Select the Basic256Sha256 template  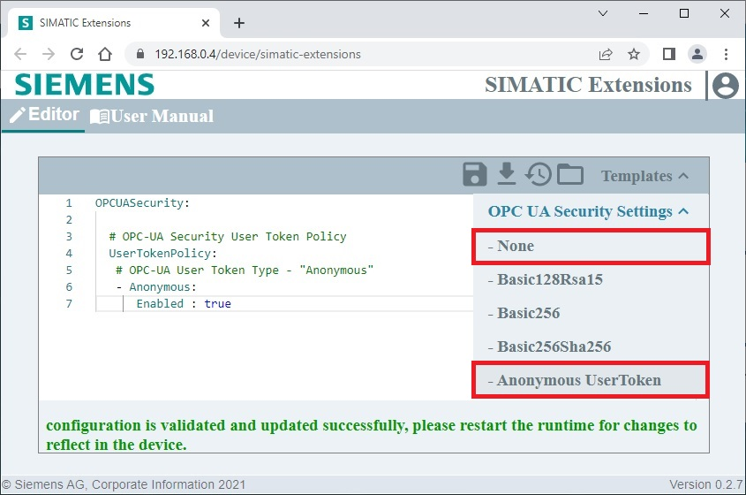coord(591,346)
